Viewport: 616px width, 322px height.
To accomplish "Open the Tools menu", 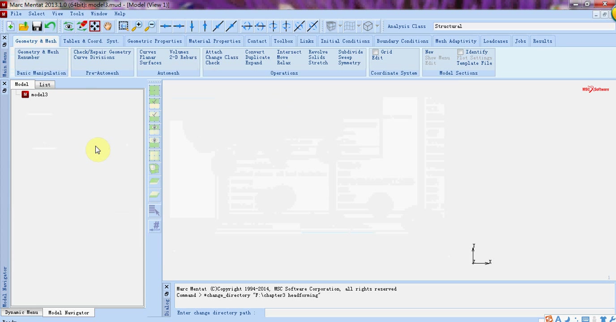I will pyautogui.click(x=77, y=14).
